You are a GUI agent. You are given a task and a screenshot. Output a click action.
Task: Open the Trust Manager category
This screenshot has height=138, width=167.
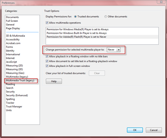click(x=14, y=106)
